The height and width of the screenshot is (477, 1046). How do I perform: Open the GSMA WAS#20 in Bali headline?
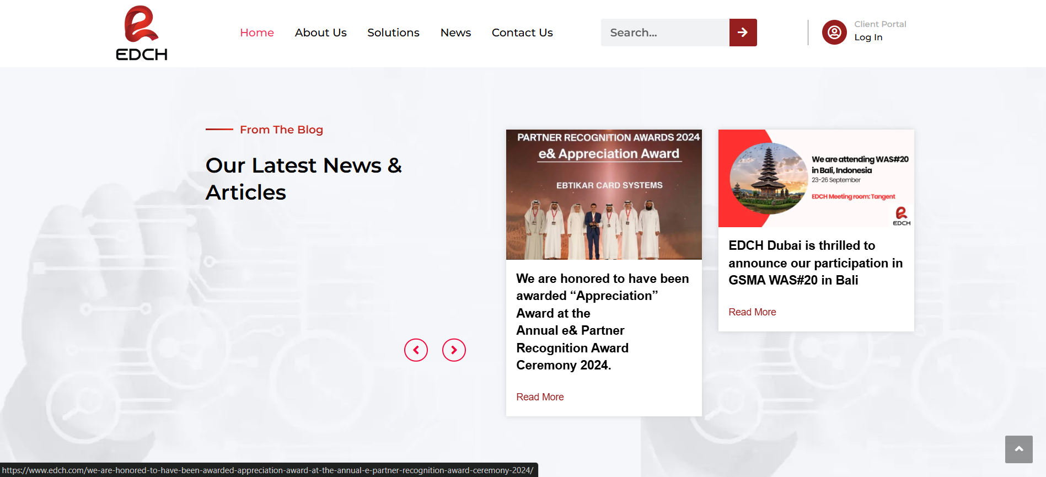tap(816, 262)
